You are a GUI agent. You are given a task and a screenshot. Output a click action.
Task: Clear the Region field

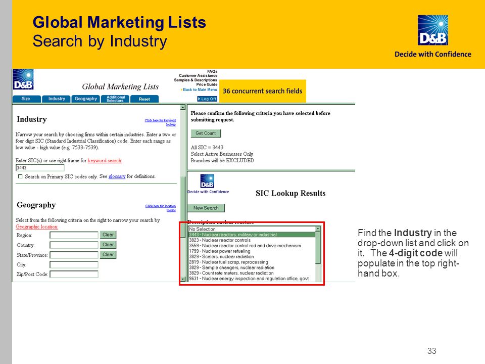(x=108, y=235)
